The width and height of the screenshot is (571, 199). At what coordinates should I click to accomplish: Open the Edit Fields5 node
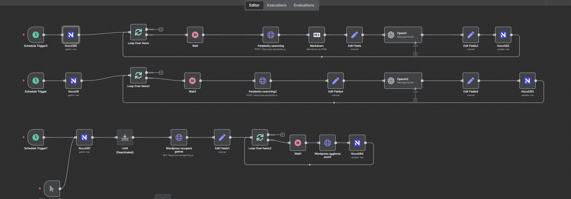point(471,81)
